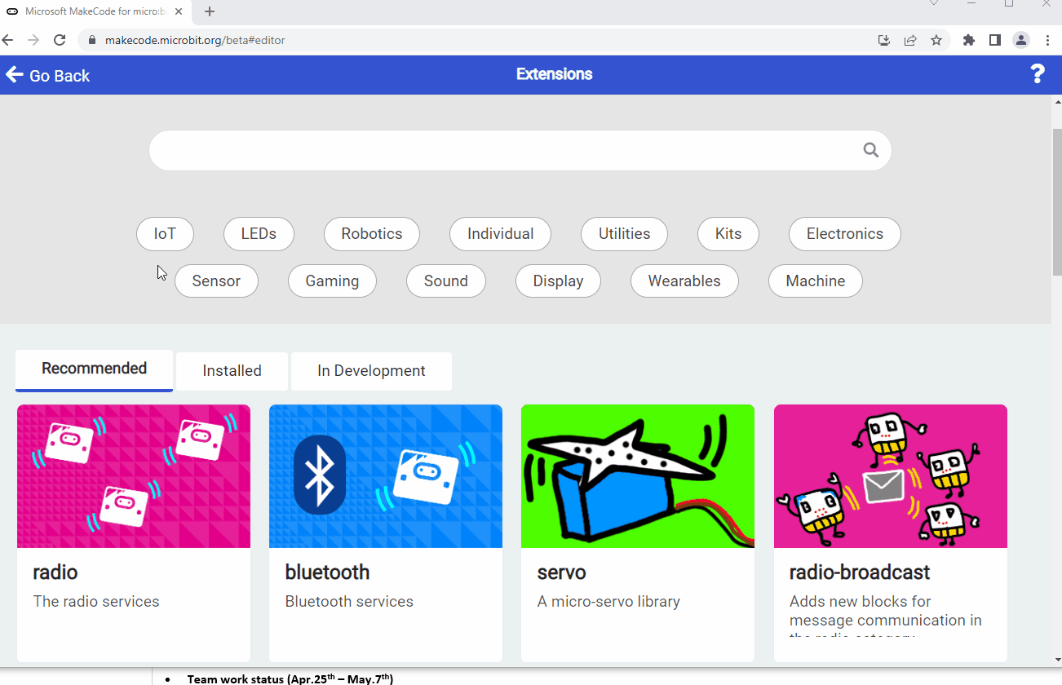Switch to the In Development tab
The height and width of the screenshot is (685, 1062).
click(x=371, y=371)
